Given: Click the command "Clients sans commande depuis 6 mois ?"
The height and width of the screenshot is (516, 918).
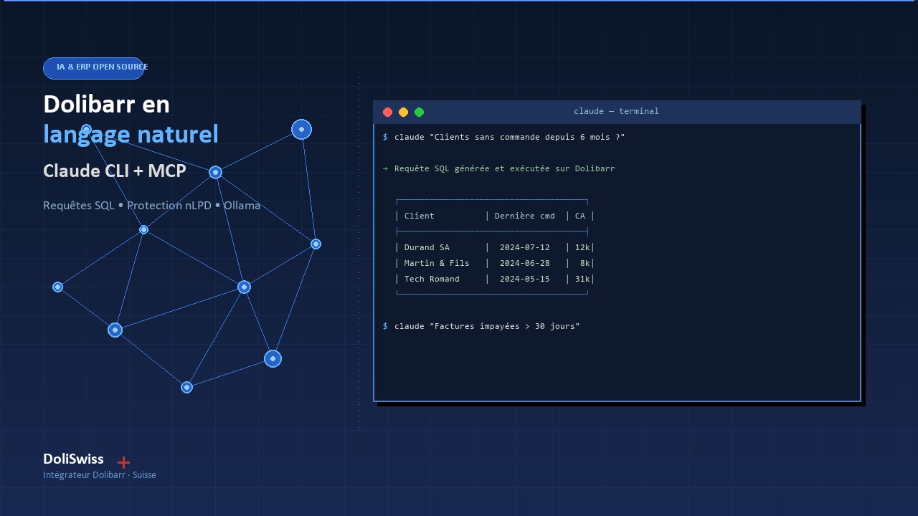Looking at the screenshot, I should (x=509, y=137).
